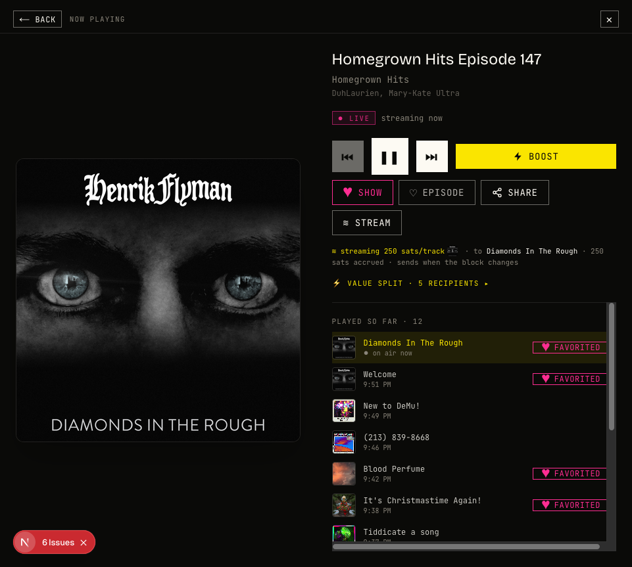Select the Tiddicate a song track title
Screen dimensions: 632x567
point(401,532)
